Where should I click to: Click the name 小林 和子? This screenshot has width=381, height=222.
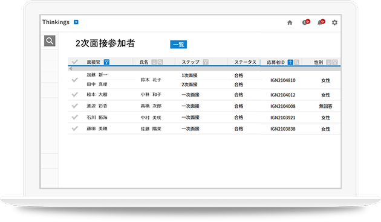coord(151,94)
